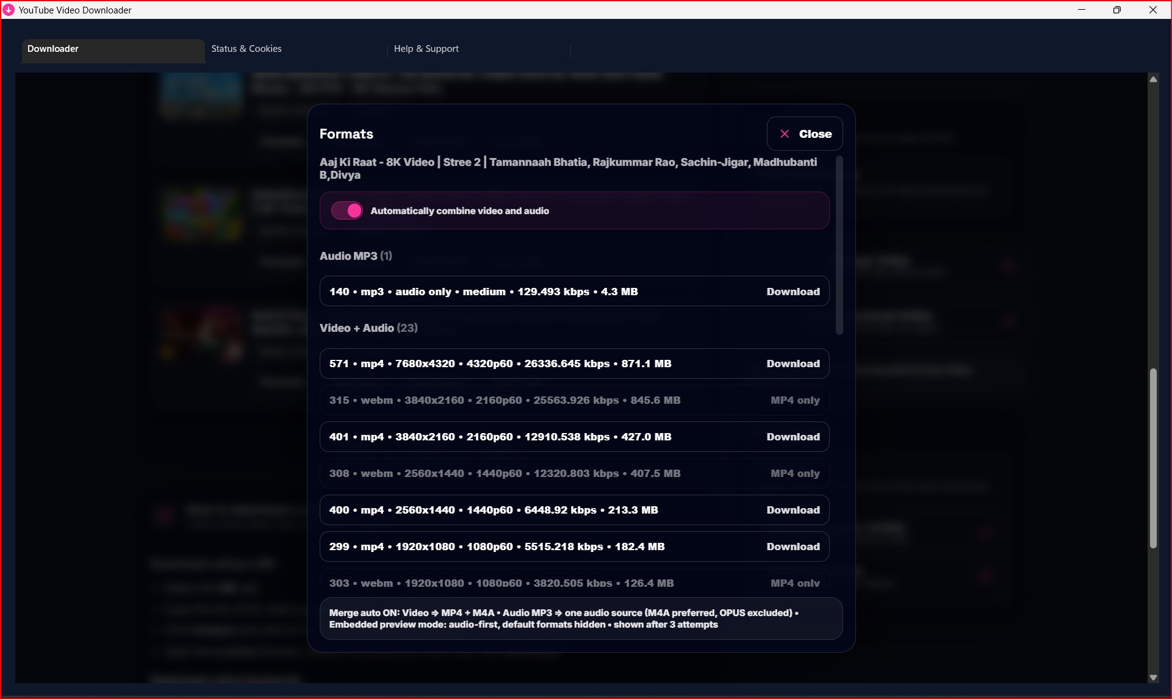Click the Merge auto ON info note
This screenshot has width=1172, height=699.
pyautogui.click(x=581, y=618)
